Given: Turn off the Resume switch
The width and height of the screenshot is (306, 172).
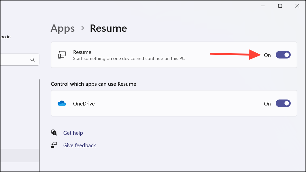Looking at the screenshot, I should 283,55.
